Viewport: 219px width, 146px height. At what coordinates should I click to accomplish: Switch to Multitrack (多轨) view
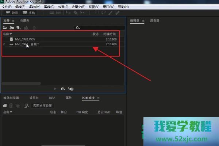pyautogui.click(x=29, y=13)
